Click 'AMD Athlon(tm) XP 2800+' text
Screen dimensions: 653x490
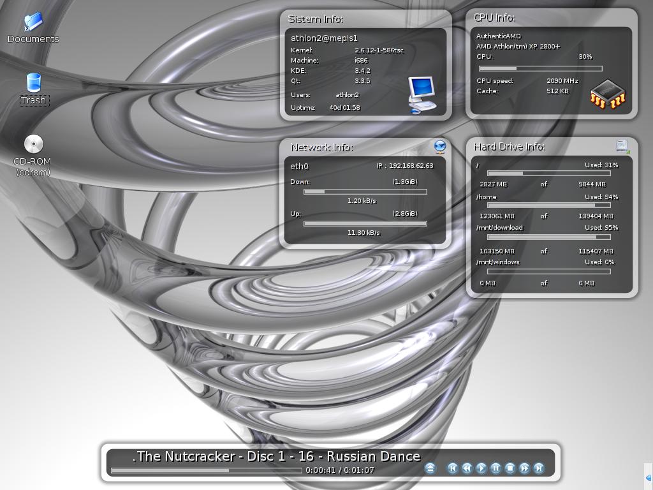click(518, 46)
